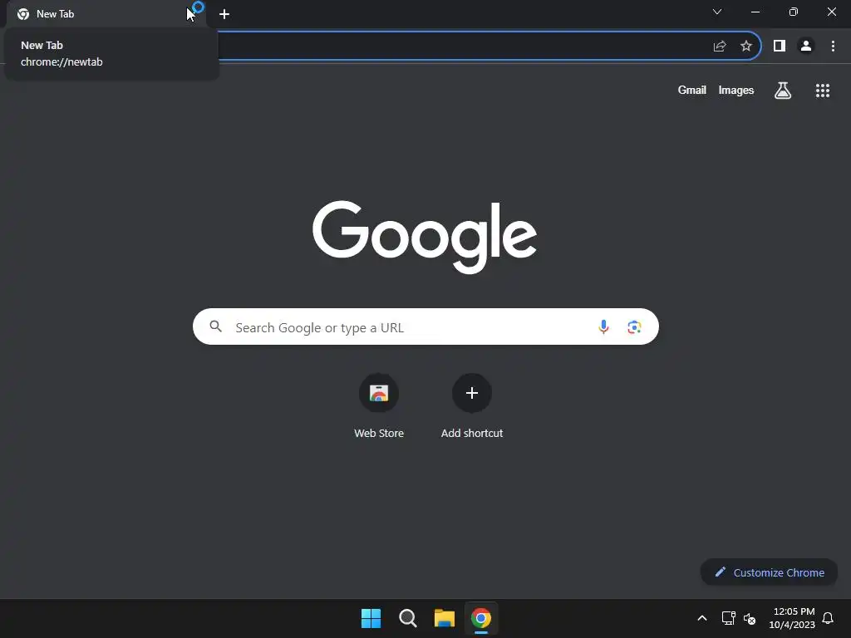851x638 pixels.
Task: Search by image with Google Lens icon
Action: coord(634,326)
